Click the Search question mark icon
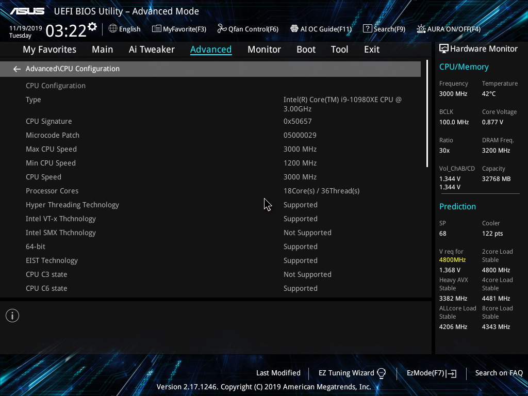 [367, 29]
